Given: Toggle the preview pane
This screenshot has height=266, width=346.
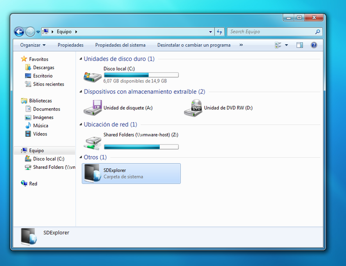Looking at the screenshot, I should coord(299,45).
